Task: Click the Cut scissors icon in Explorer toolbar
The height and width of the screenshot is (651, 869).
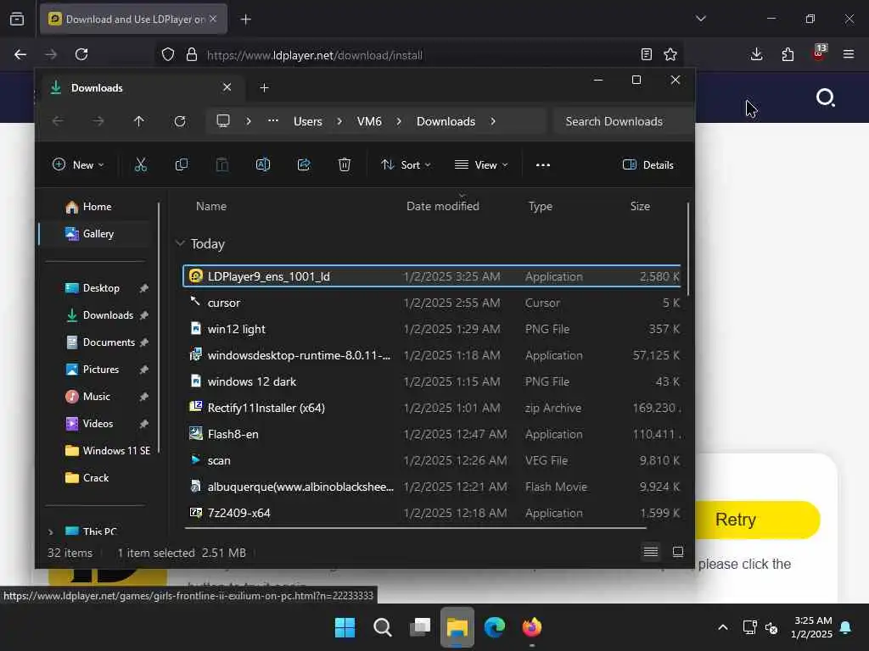Action: (141, 165)
